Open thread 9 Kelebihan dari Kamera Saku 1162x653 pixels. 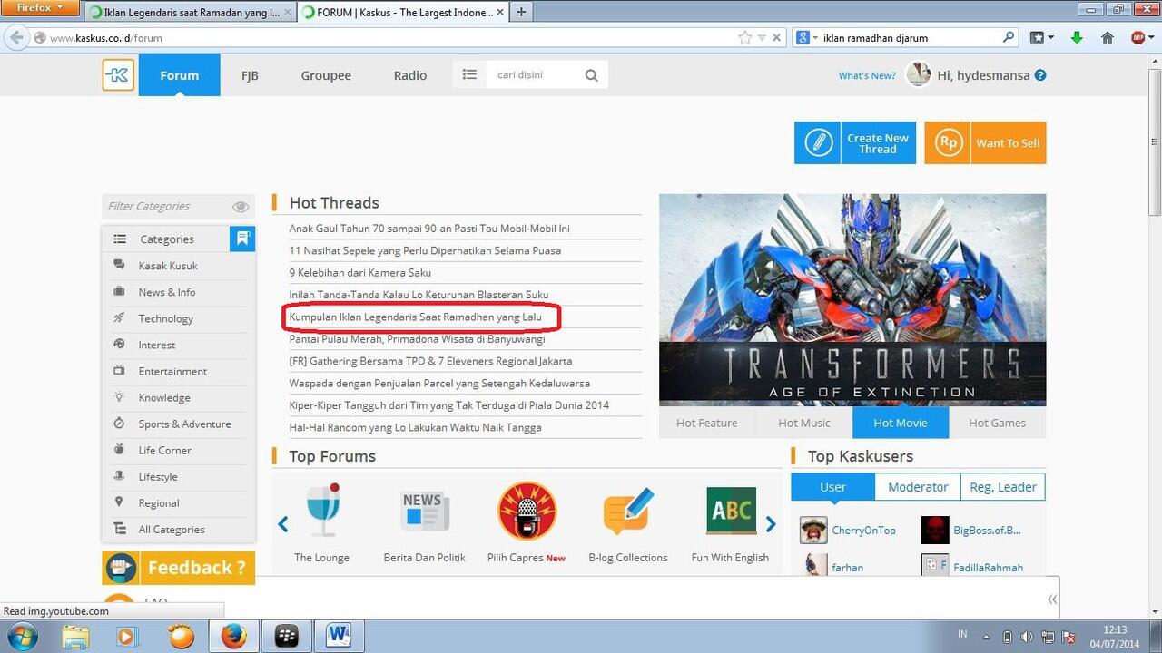359,272
